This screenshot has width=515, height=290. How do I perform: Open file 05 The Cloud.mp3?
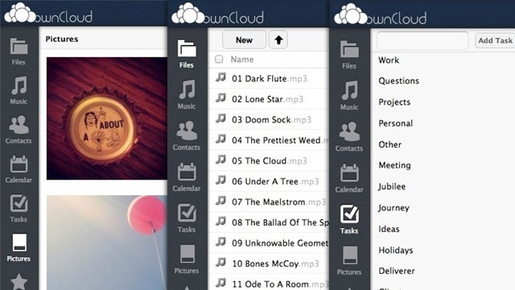[270, 161]
